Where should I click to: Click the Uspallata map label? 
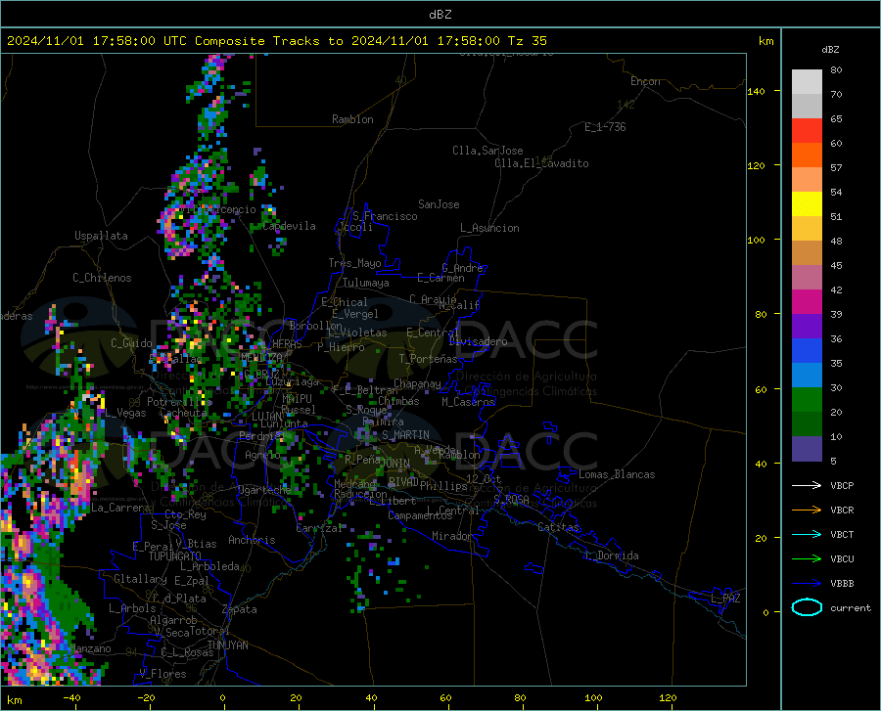coord(101,236)
